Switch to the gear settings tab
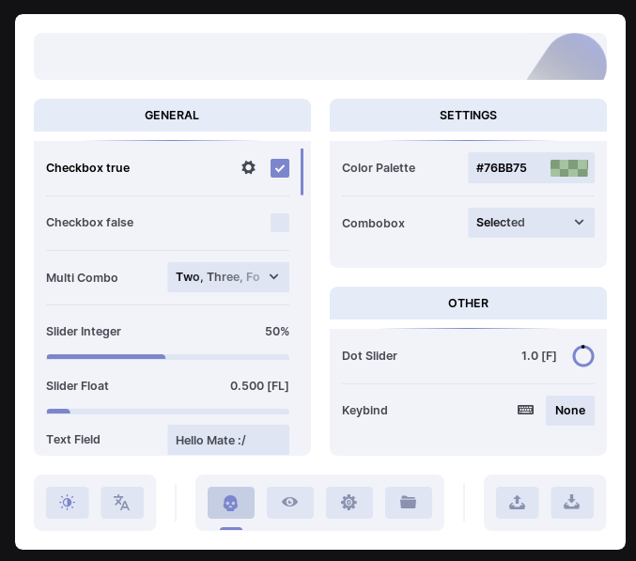Image resolution: width=636 pixels, height=561 pixels. [349, 503]
